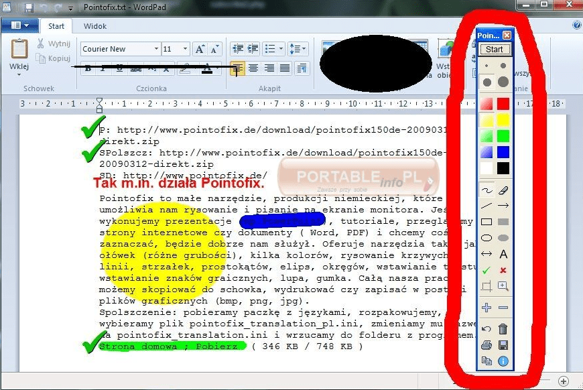The width and height of the screenshot is (583, 390).
Task: Choose the largest pen size dot
Action: pyautogui.click(x=503, y=82)
